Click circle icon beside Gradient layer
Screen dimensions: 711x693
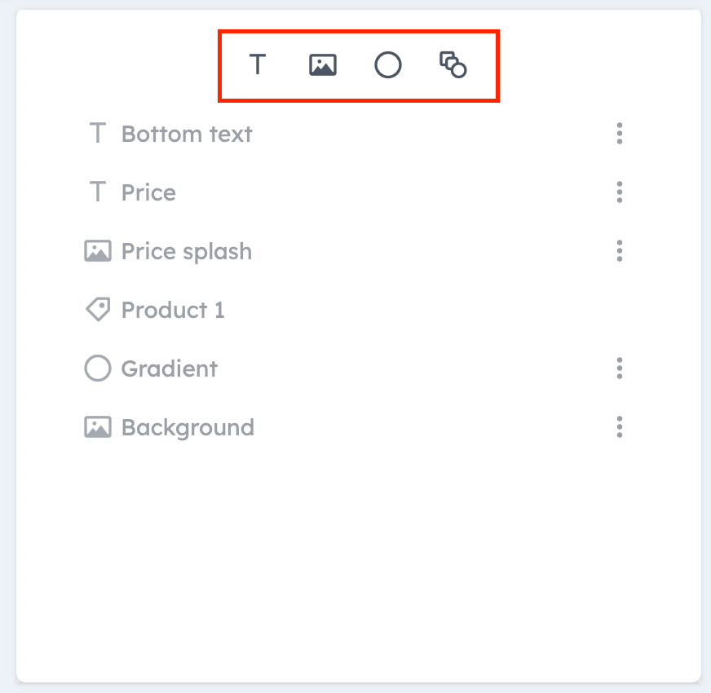click(98, 368)
